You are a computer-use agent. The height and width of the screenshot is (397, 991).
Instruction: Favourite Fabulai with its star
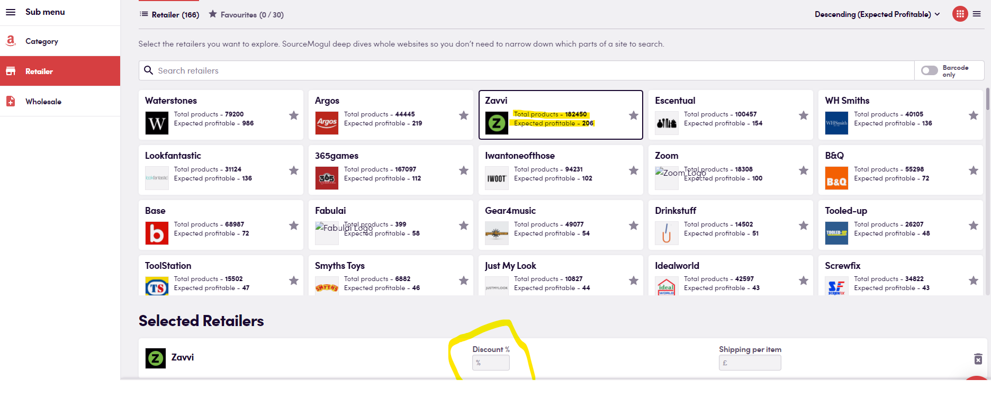(x=464, y=225)
